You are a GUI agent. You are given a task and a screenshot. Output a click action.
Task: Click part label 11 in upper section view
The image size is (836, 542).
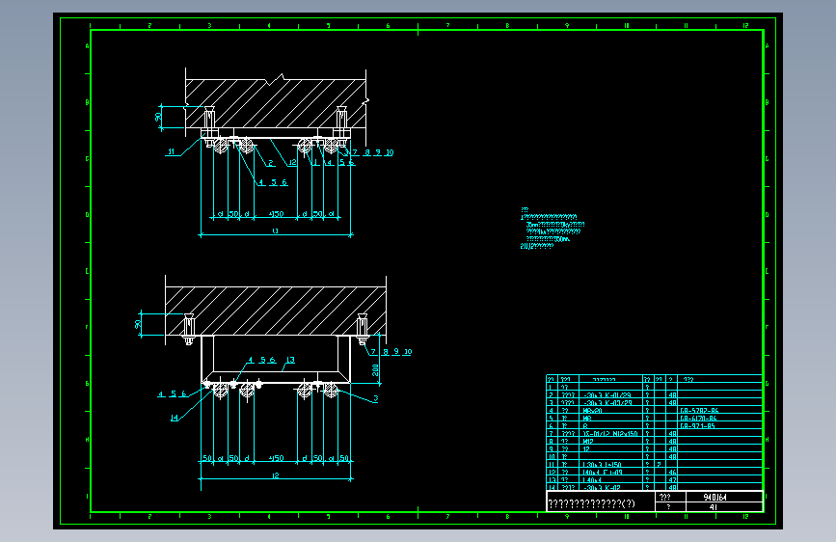(171, 151)
